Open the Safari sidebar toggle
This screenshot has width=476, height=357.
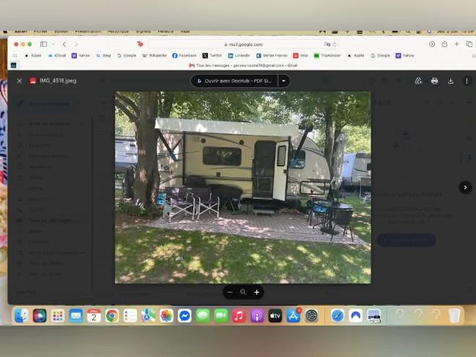tap(43, 44)
